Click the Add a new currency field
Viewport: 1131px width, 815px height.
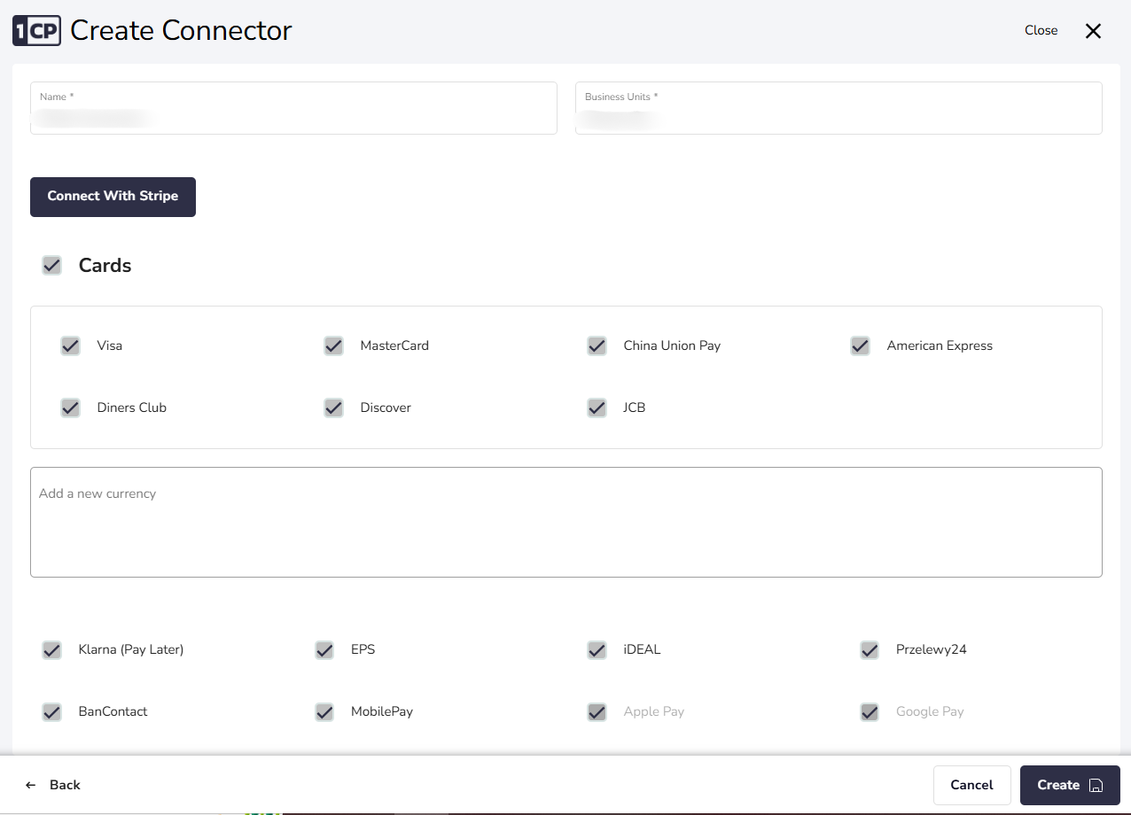pyautogui.click(x=565, y=522)
